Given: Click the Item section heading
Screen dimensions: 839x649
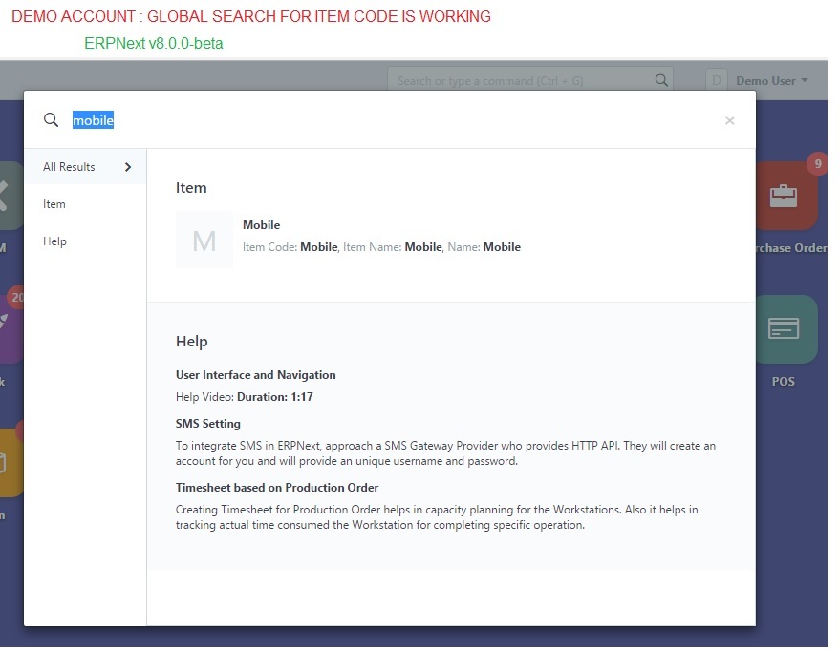Looking at the screenshot, I should click(x=191, y=188).
